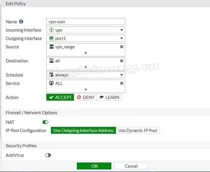The image size is (210, 172).
Task: Add a Service entry with plus icon
Action: (x=85, y=89)
